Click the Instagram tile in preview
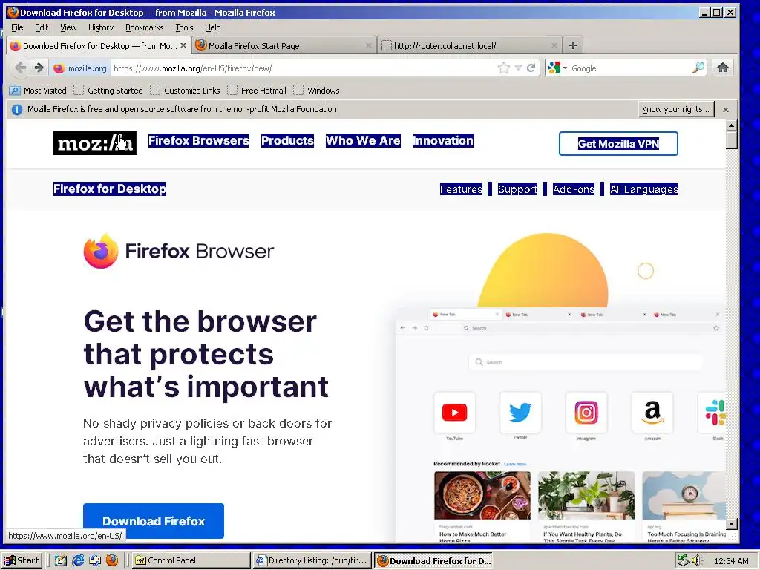Viewport: 760px width, 570px height. click(586, 413)
